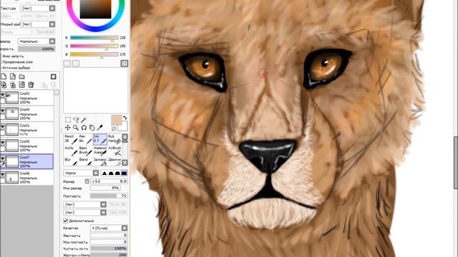Select the rectangular selection tool

click(x=67, y=120)
